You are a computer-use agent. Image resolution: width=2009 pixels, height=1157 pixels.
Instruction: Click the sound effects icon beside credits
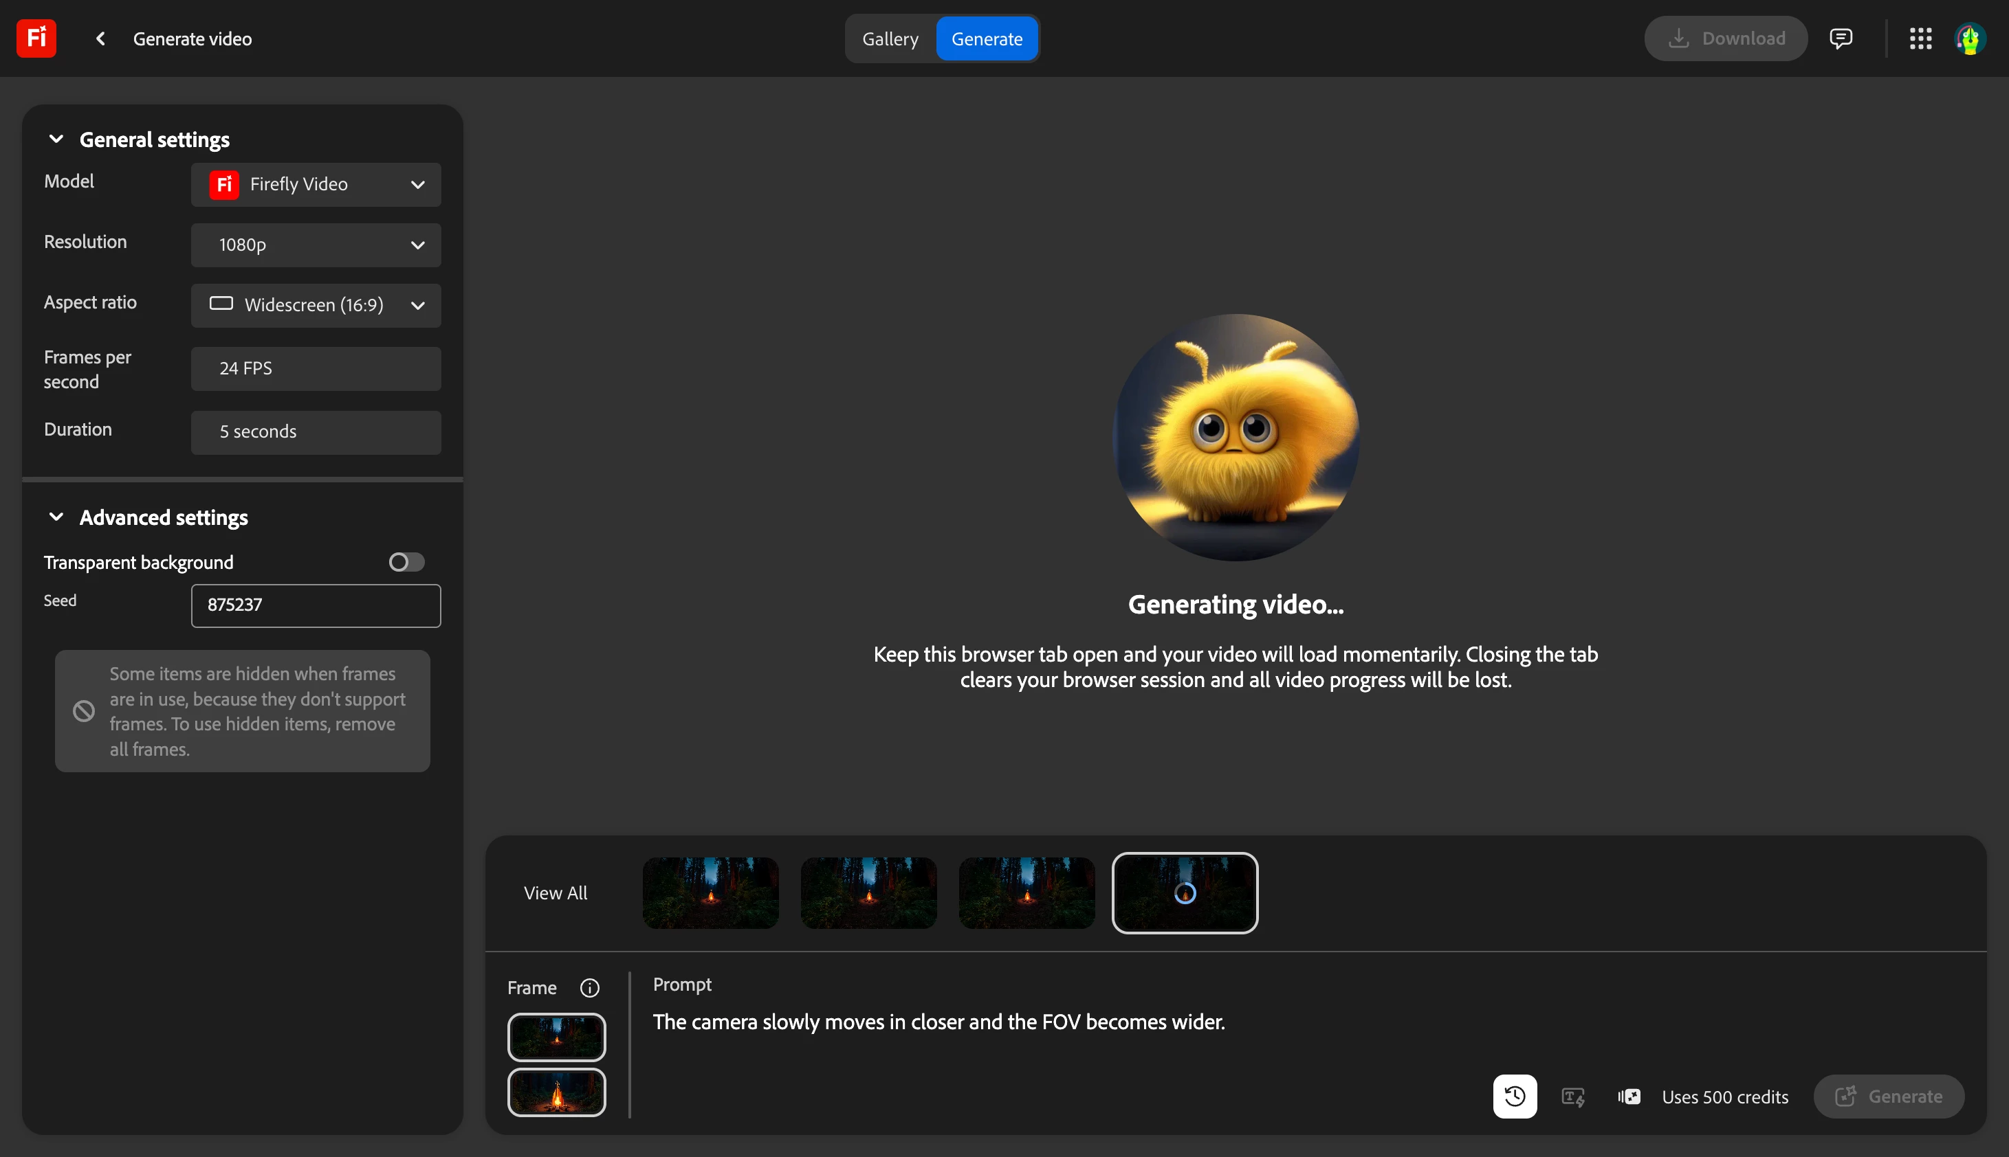click(x=1629, y=1097)
